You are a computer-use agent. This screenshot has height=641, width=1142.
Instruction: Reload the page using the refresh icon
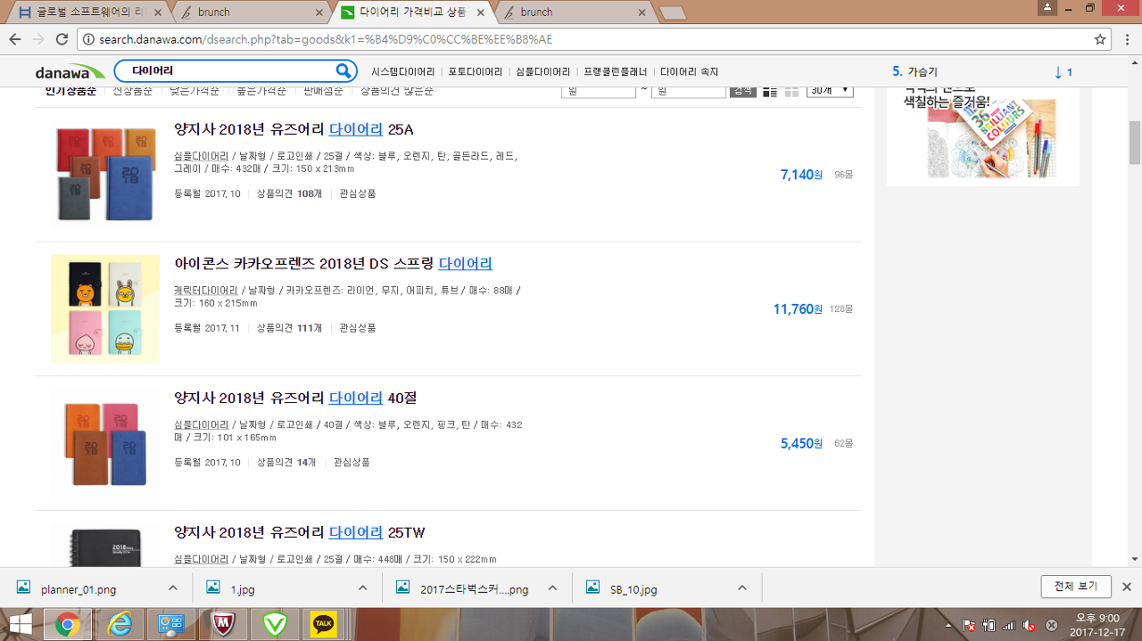tap(62, 39)
